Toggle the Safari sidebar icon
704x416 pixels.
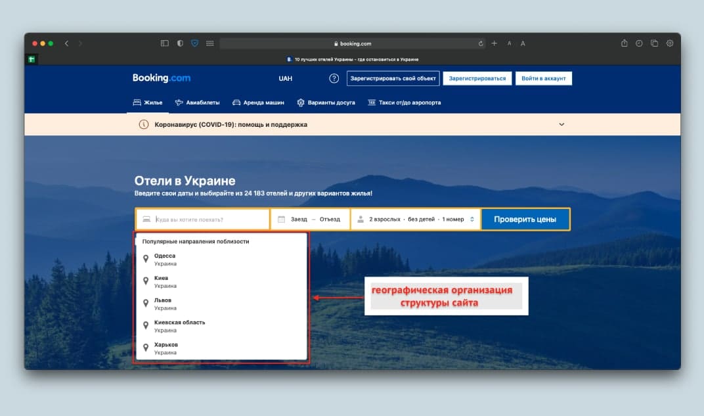coord(165,43)
